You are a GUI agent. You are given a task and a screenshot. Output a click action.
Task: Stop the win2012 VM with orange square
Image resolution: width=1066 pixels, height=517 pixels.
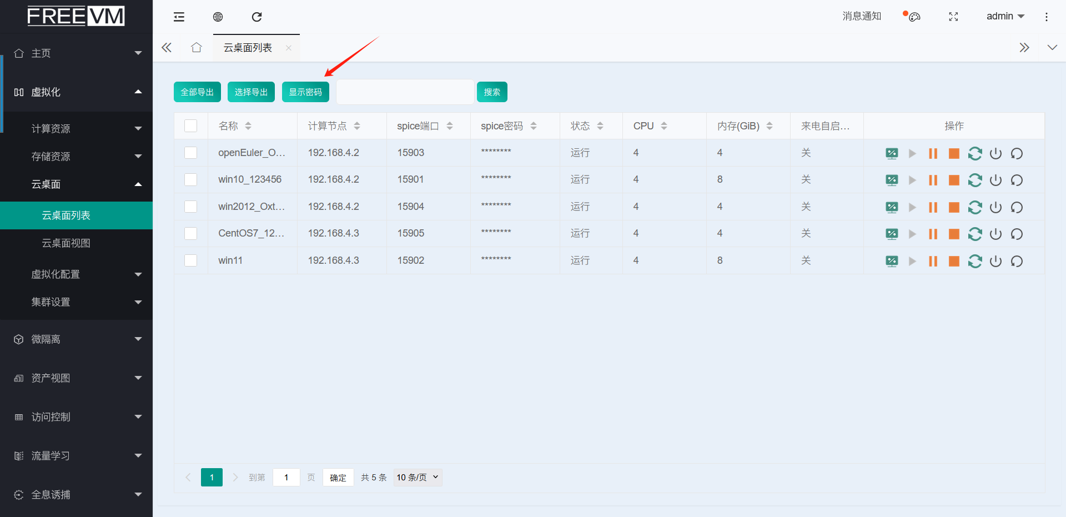coord(954,208)
